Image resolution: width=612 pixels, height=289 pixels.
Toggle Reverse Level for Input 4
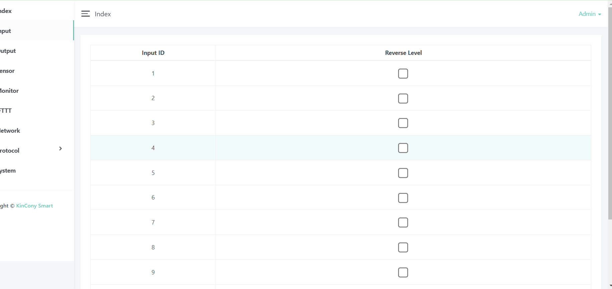click(403, 148)
